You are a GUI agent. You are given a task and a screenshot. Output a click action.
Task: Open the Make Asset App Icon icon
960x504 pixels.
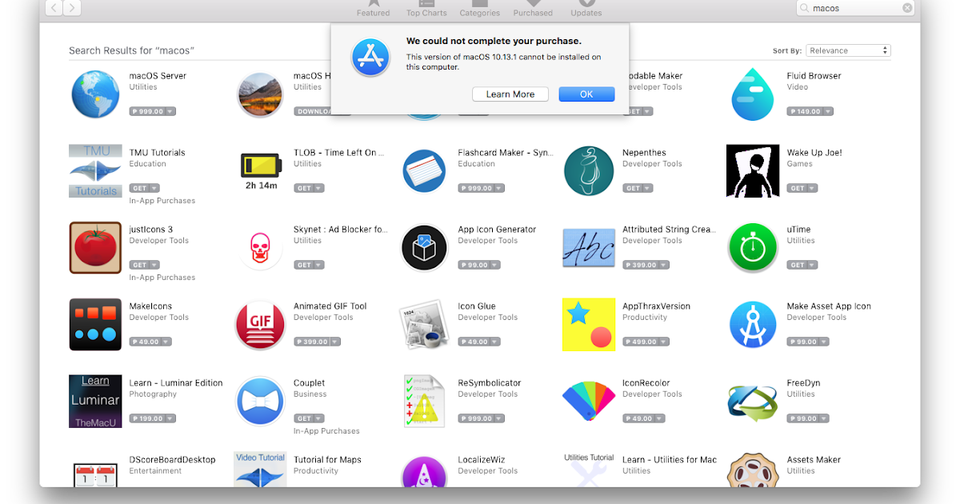click(x=752, y=325)
